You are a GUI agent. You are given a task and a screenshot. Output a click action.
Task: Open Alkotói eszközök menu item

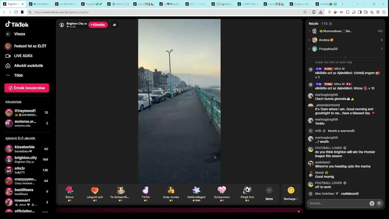pos(24,66)
